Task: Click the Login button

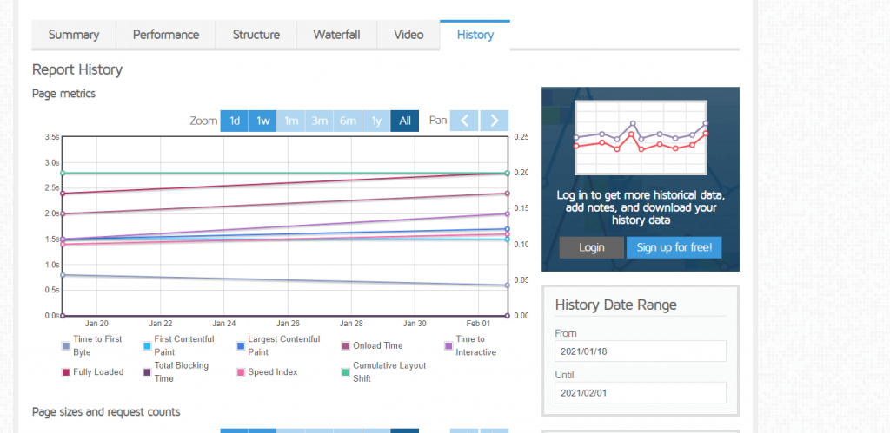Action: [x=591, y=247]
